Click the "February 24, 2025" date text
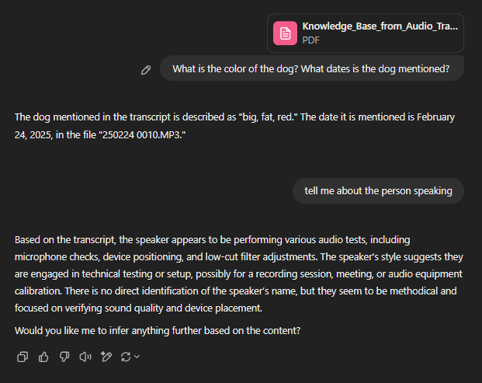 pyautogui.click(x=435, y=117)
